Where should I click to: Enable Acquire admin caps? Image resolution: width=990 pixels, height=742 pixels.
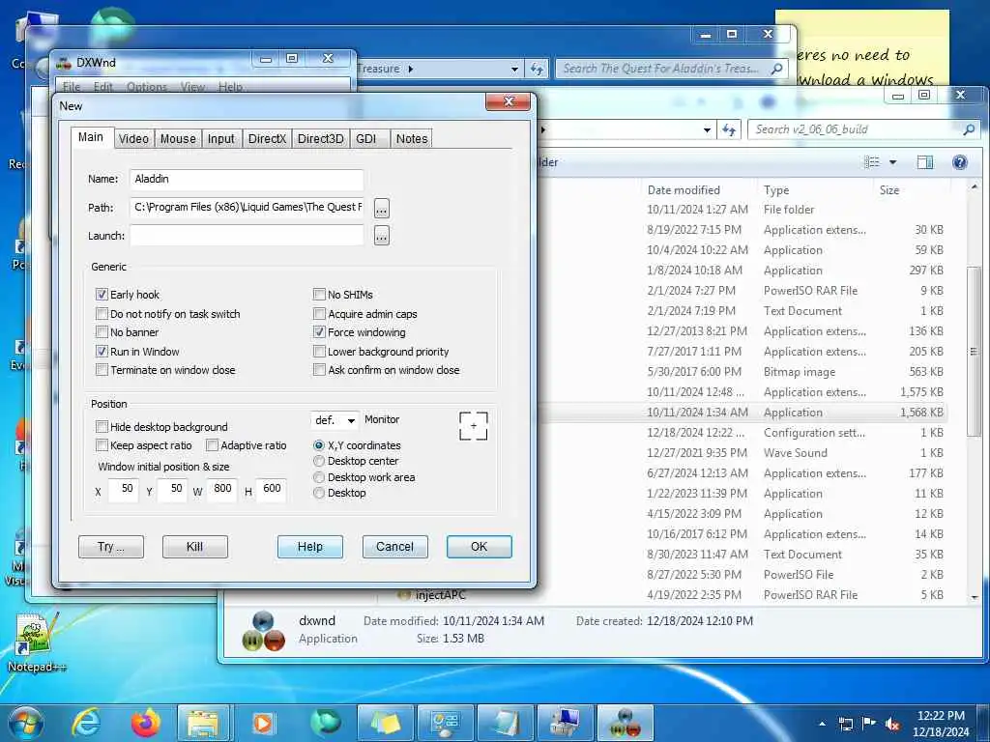click(319, 314)
